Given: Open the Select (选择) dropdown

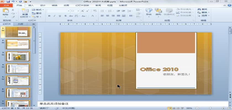Looking at the screenshot, I should (204, 15).
